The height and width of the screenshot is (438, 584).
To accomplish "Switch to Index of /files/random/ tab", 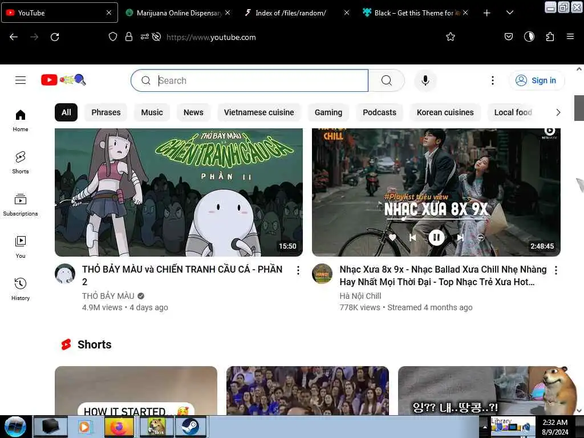I will click(290, 13).
